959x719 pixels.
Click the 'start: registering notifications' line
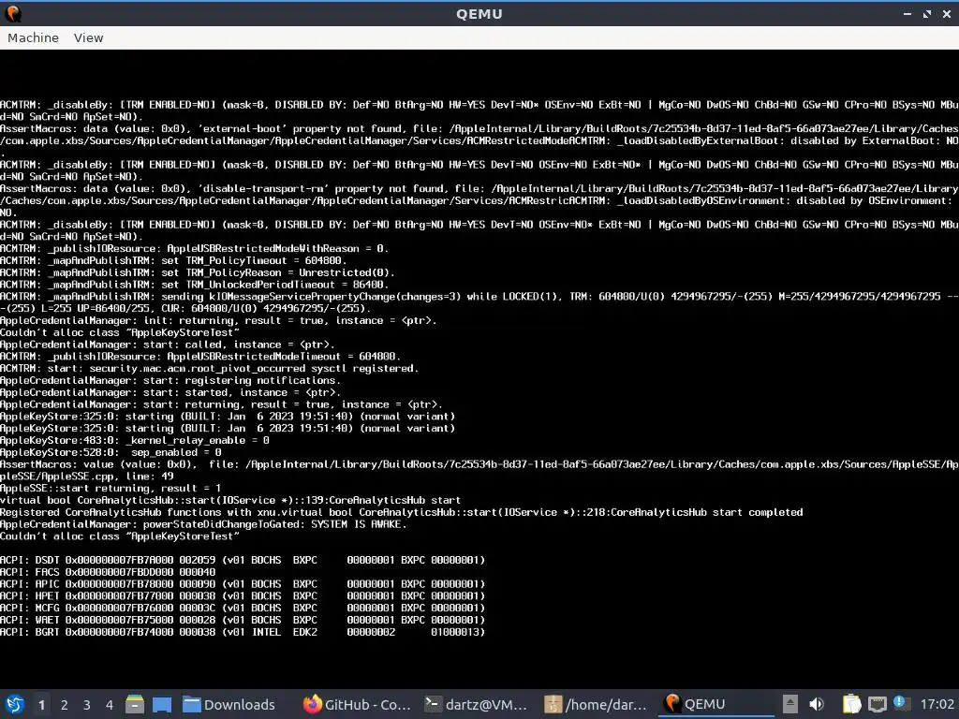coord(170,380)
